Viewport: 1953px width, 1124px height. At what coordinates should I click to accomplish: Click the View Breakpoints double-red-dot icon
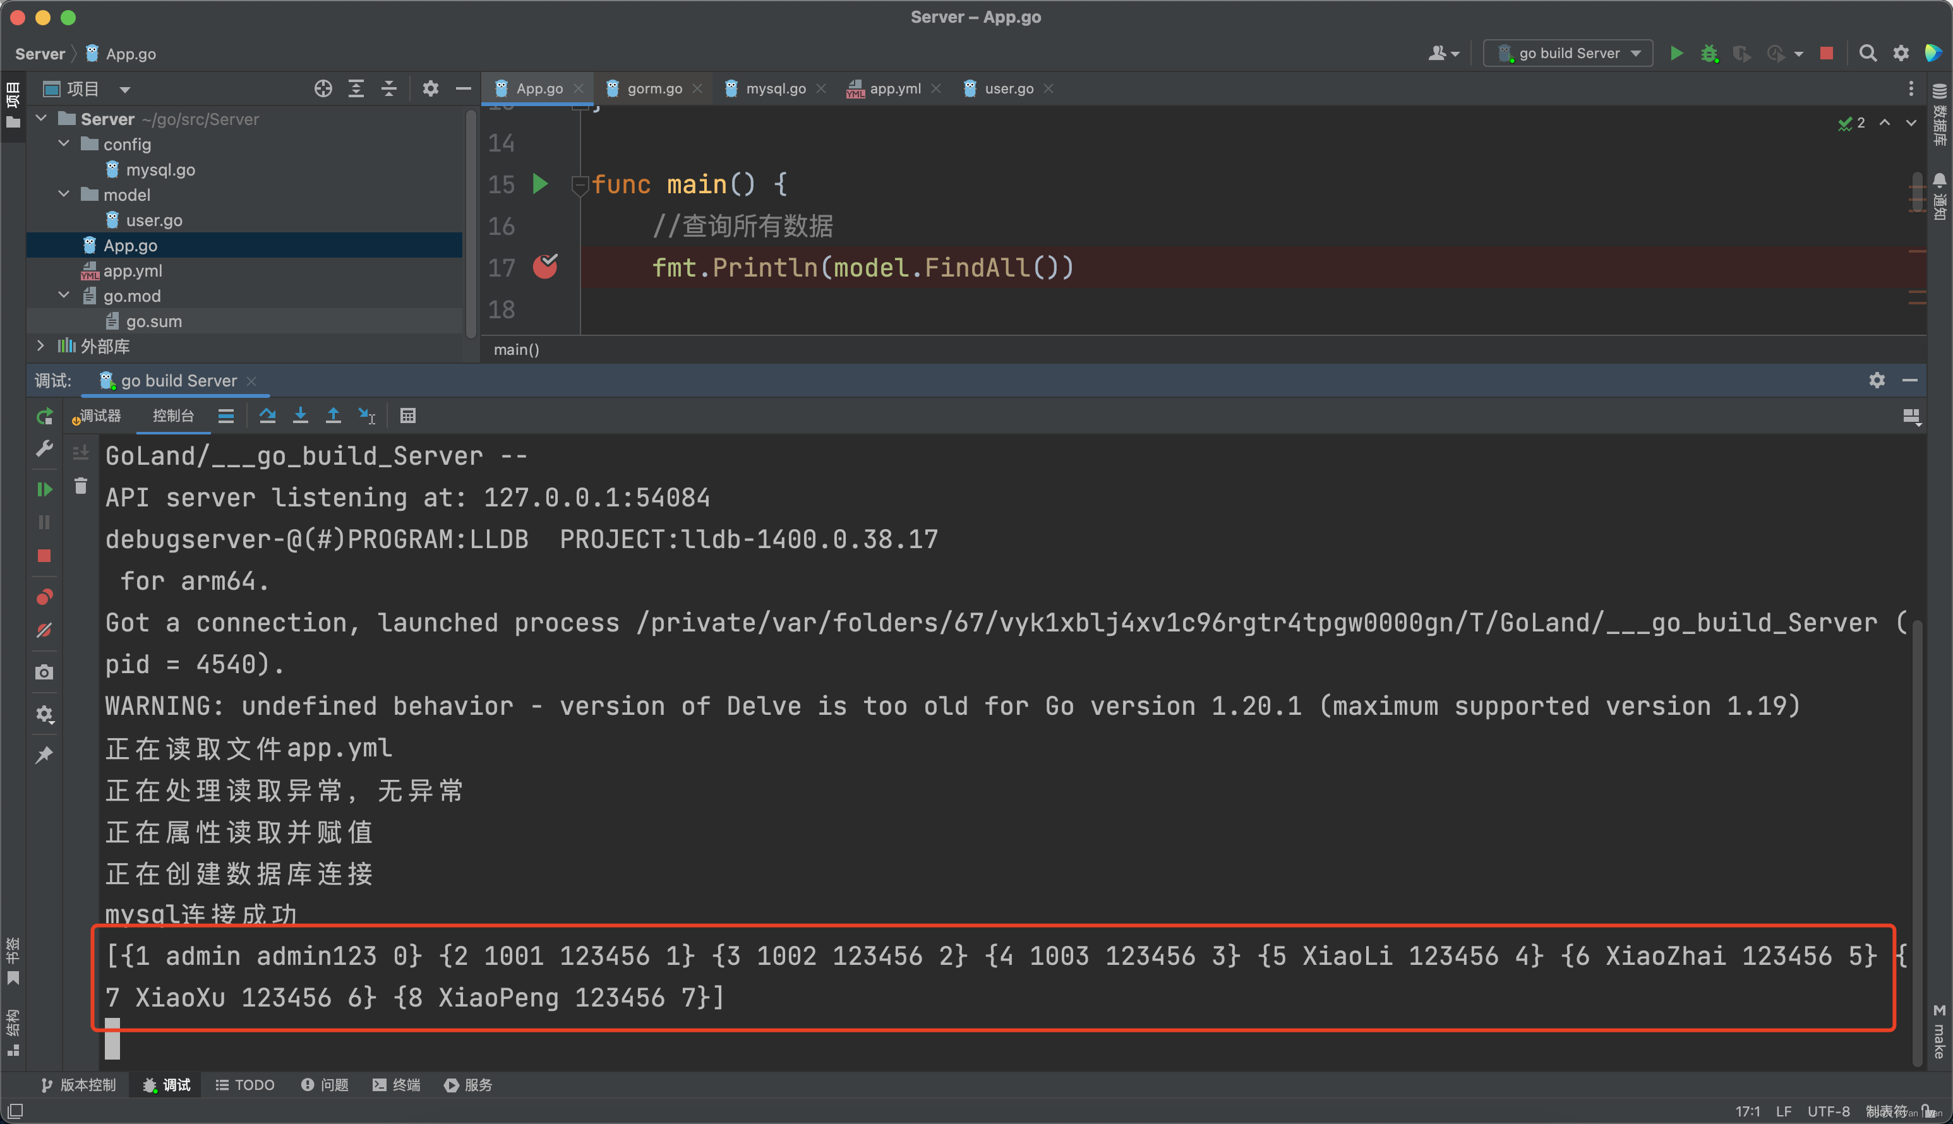click(x=44, y=597)
